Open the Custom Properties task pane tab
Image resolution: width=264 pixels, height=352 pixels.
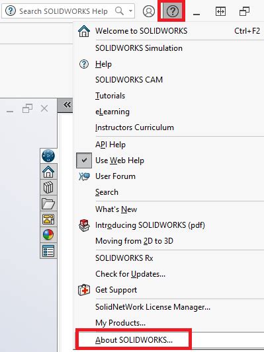(x=48, y=251)
